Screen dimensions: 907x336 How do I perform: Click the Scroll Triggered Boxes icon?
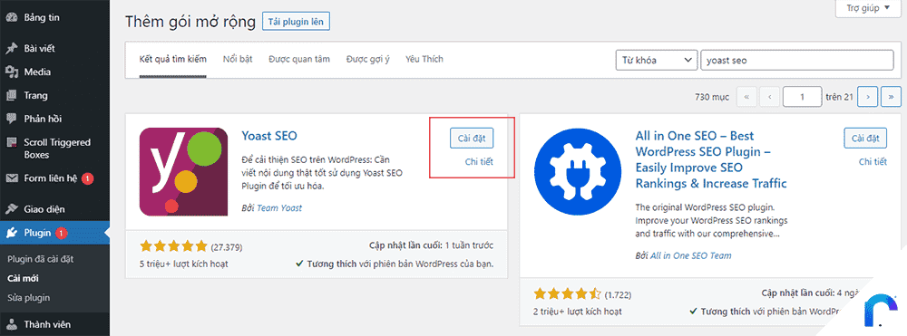pyautogui.click(x=11, y=142)
